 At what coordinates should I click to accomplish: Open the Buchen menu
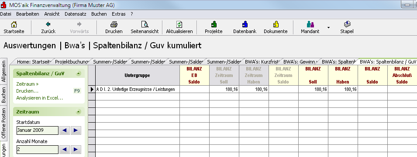[99, 14]
